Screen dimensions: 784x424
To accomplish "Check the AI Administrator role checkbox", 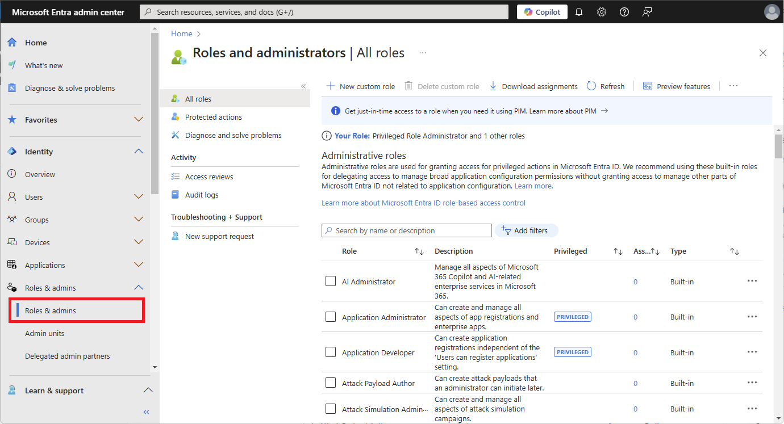I will (331, 281).
